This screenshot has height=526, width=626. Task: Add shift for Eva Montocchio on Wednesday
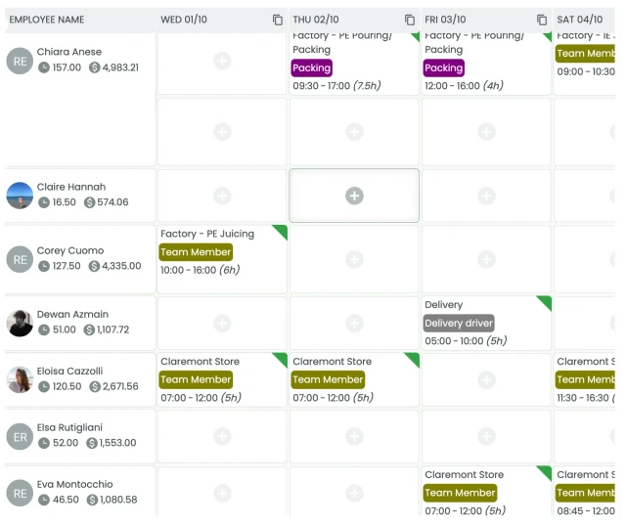(222, 492)
